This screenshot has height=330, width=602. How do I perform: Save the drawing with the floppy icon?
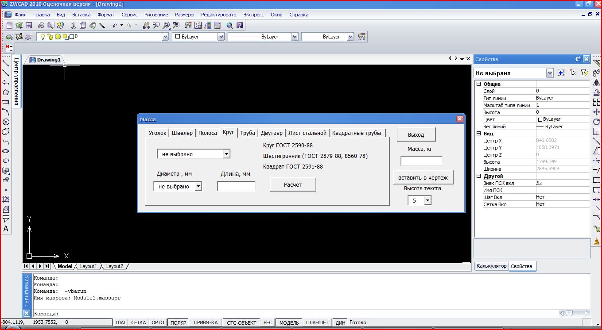29,26
